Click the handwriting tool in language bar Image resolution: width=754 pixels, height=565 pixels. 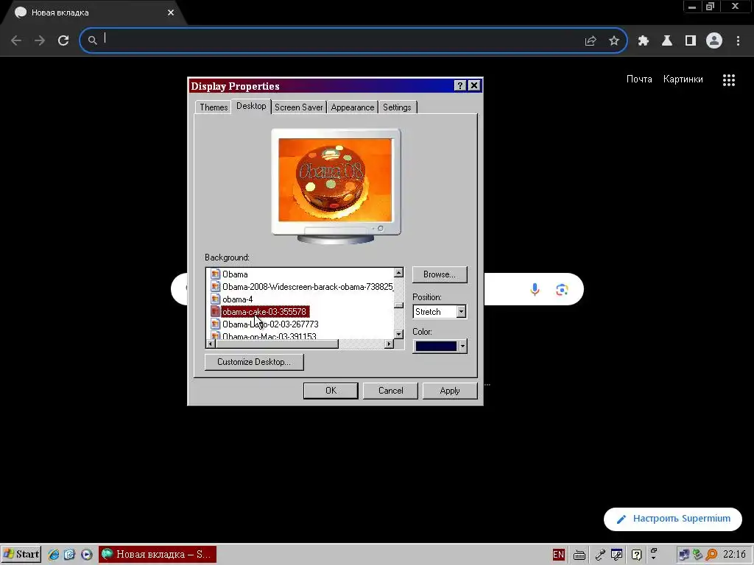tap(616, 555)
